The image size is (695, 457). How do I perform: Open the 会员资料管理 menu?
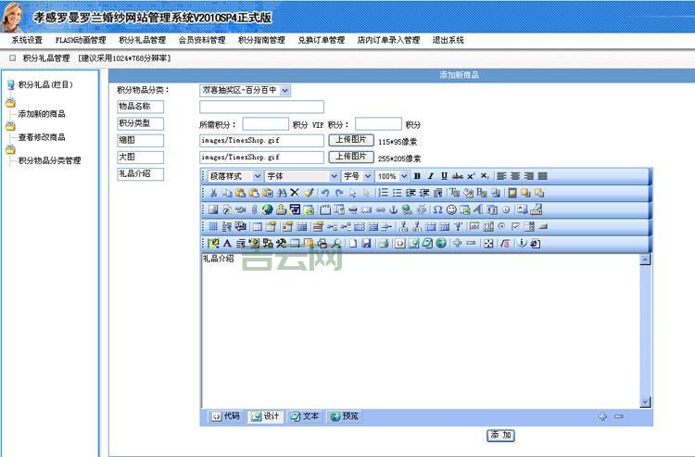coord(201,40)
